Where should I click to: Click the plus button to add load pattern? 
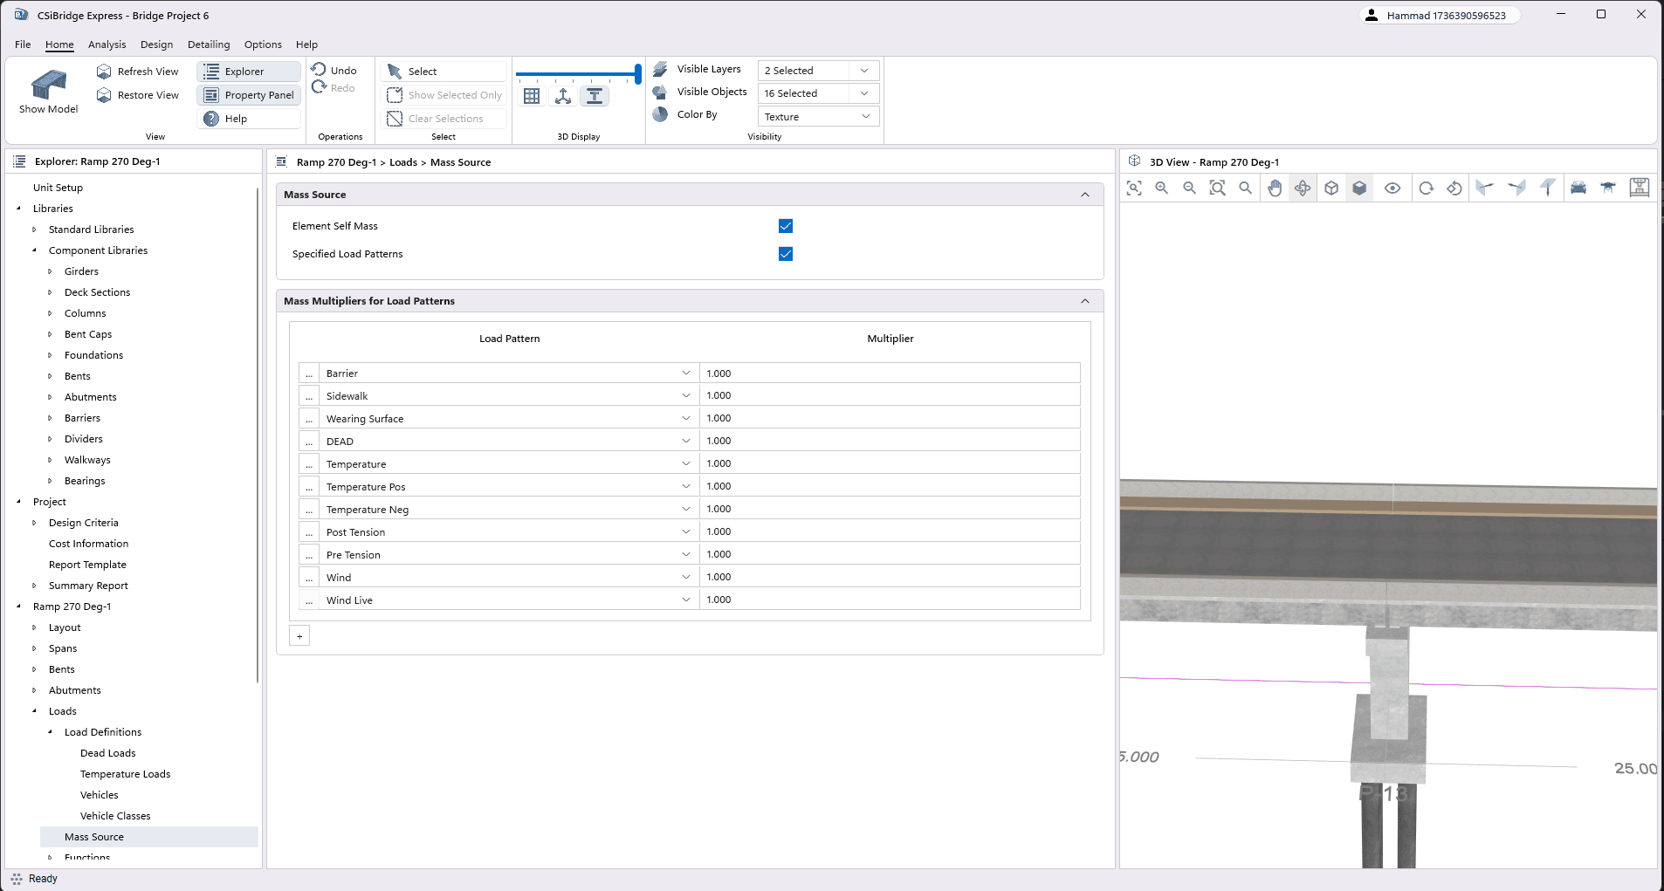click(x=299, y=636)
